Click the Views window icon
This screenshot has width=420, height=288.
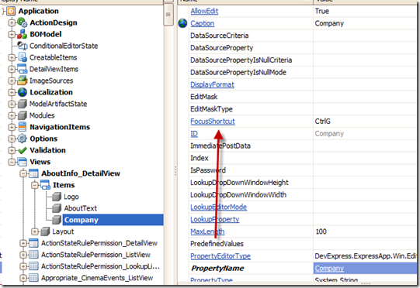pos(23,162)
